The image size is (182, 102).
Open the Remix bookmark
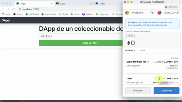18,14
